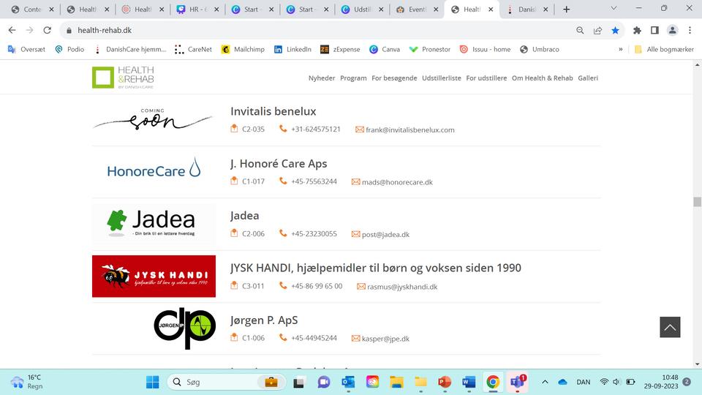This screenshot has width=702, height=395.
Task: Open the Jørgen P. ApS exhibitor title
Action: pos(264,320)
